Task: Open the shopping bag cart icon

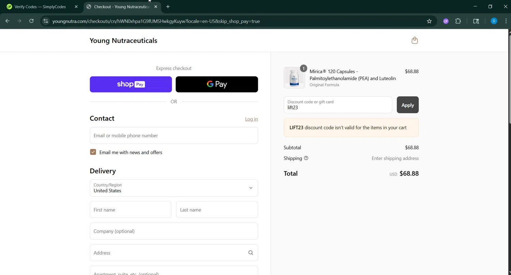Action: pos(415,41)
